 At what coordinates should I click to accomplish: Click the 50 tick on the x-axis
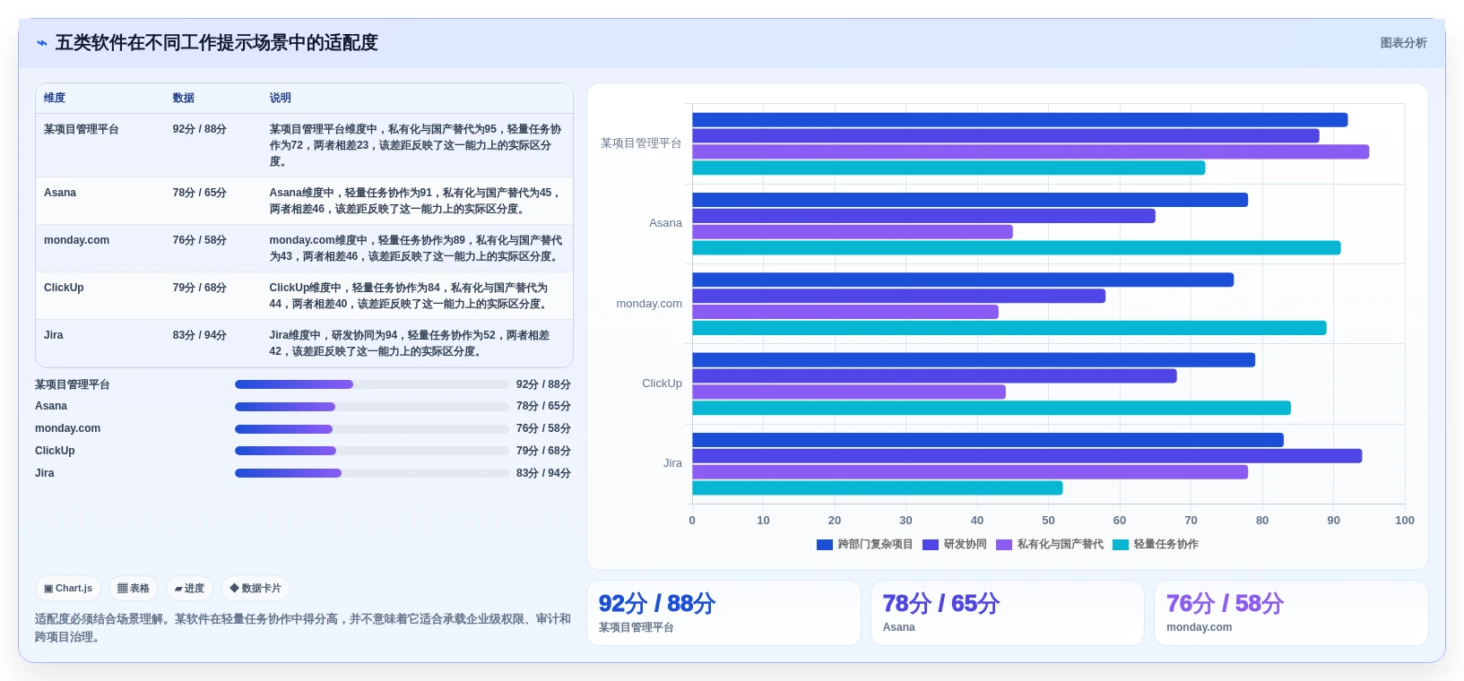(1048, 521)
